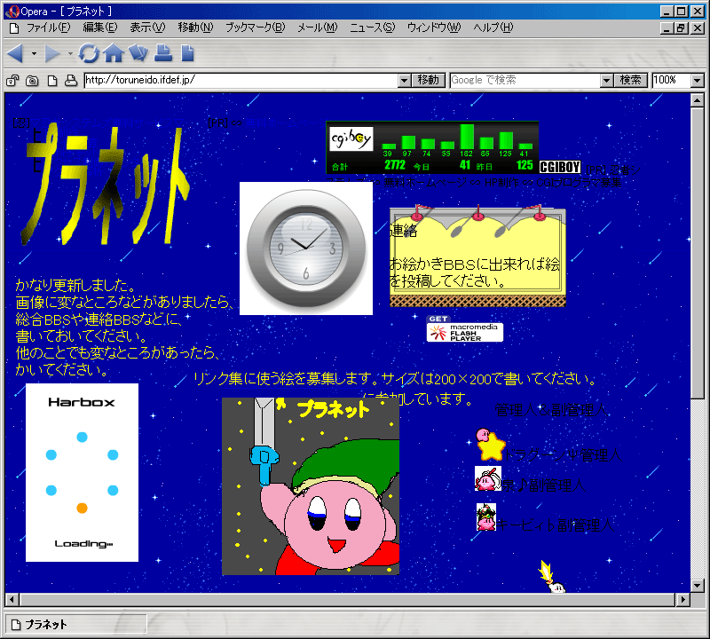Click the horizontal scrollbar right arrow
The width and height of the screenshot is (710, 639).
[x=682, y=600]
